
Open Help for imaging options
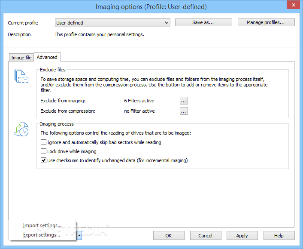(279, 235)
